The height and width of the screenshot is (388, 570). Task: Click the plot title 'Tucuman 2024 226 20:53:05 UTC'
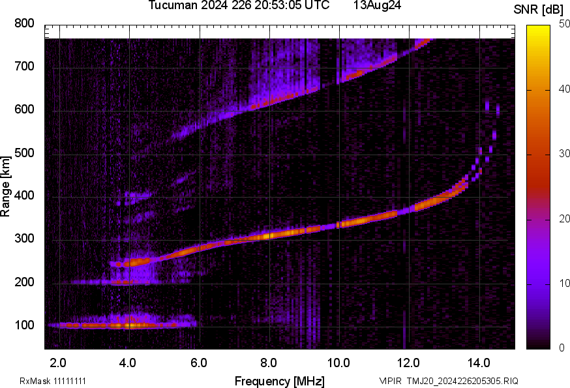(234, 6)
